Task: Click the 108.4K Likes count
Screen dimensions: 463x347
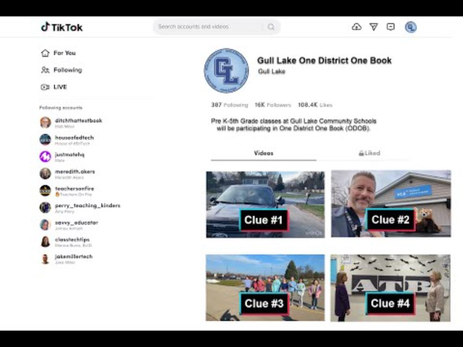Action: 315,105
